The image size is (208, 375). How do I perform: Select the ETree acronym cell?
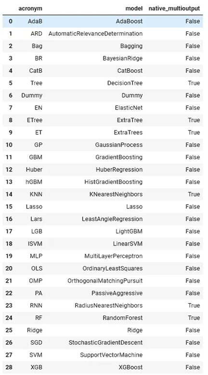pos(35,120)
